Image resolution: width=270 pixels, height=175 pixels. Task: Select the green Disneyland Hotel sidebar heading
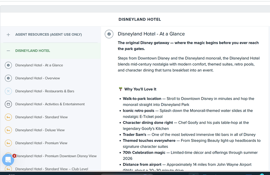(x=33, y=51)
